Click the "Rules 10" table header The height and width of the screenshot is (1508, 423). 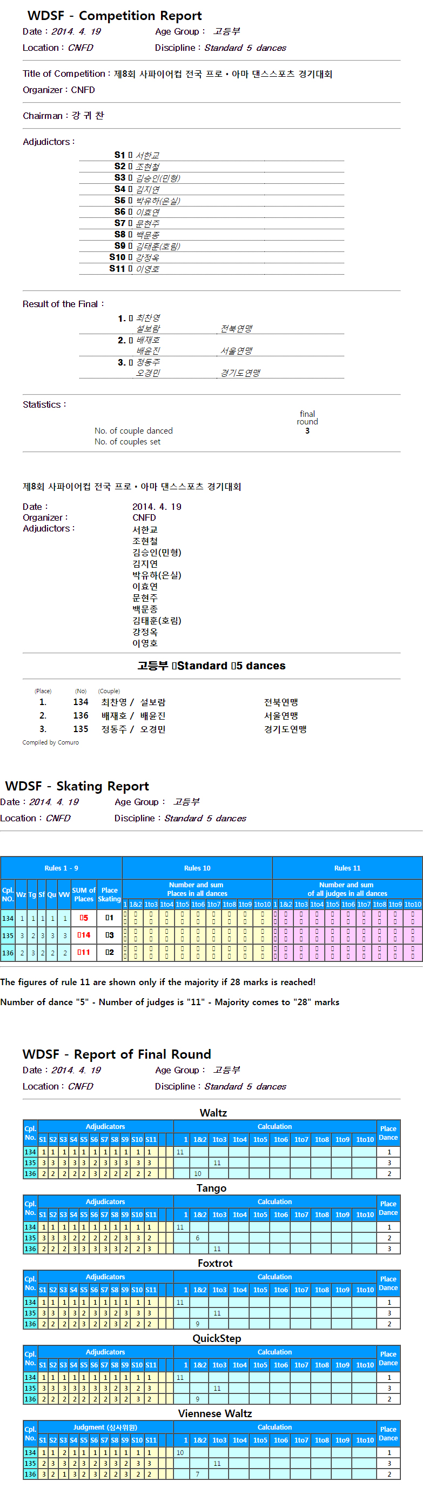197,869
